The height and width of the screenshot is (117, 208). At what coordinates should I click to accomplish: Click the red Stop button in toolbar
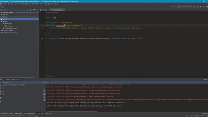coord(203,7)
